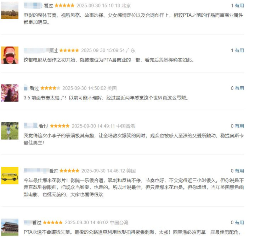Viewport: 255px width, 238px height.
Task: Mark the 广东 review as 有用
Action: (239, 50)
